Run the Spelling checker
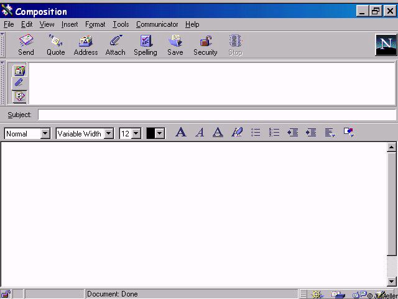The image size is (398, 299). pyautogui.click(x=146, y=45)
